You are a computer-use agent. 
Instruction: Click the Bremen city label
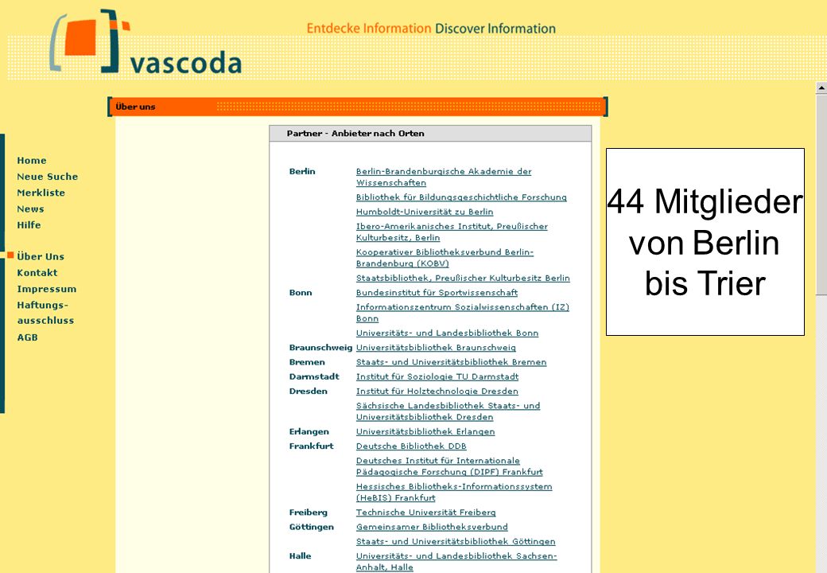pos(307,362)
